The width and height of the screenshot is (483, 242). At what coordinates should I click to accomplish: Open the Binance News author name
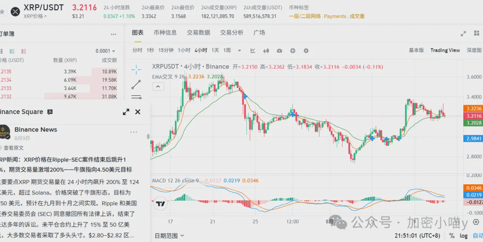(36, 129)
